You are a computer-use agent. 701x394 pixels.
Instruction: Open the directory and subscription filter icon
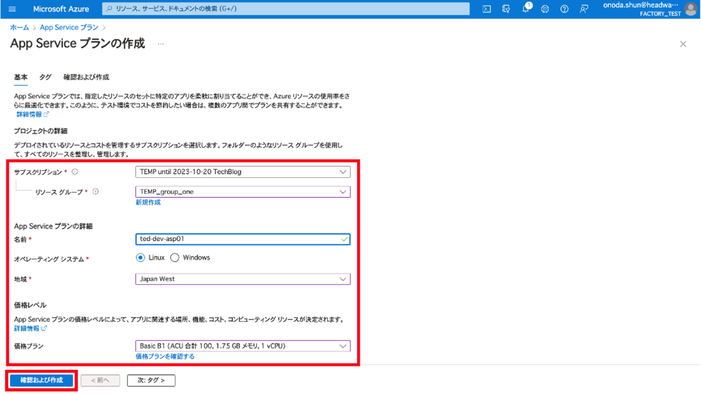tap(506, 9)
